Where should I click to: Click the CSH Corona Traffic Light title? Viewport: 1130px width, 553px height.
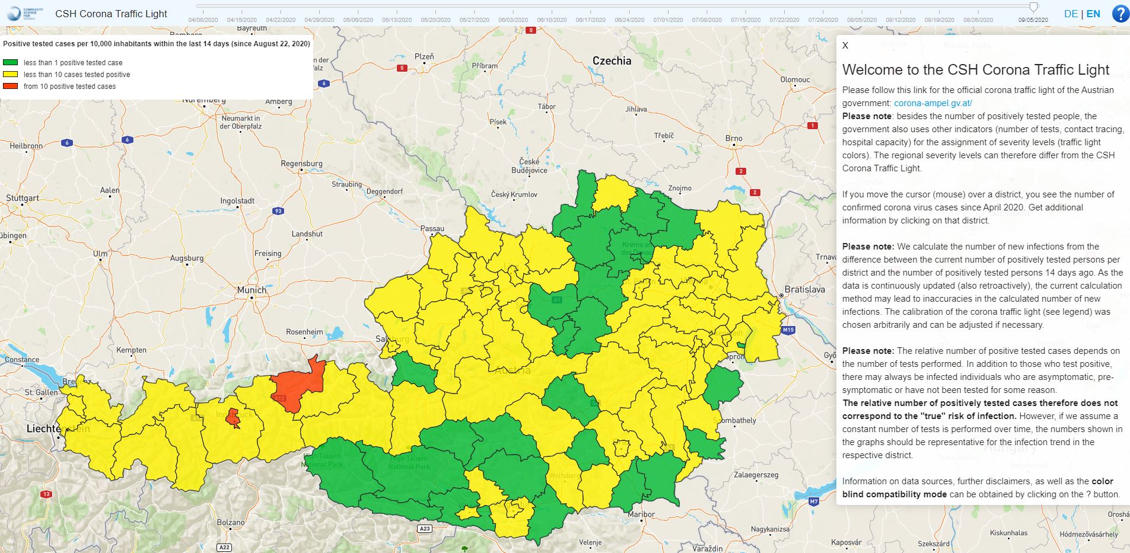(111, 14)
